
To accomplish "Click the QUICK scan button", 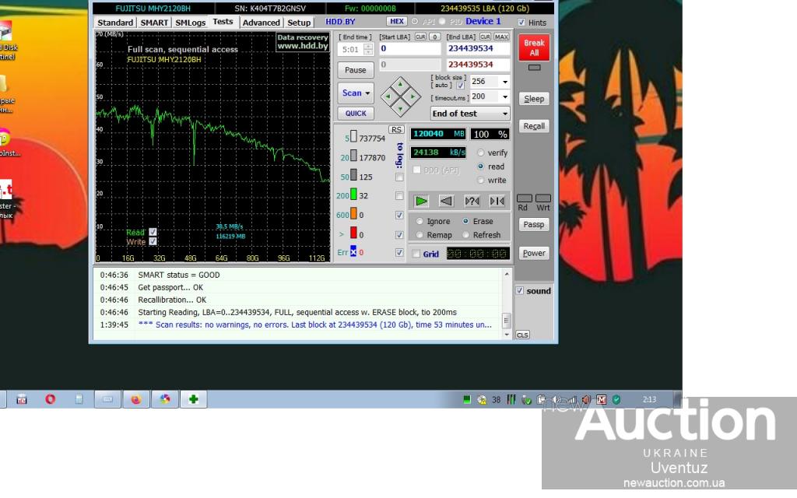I will [355, 114].
